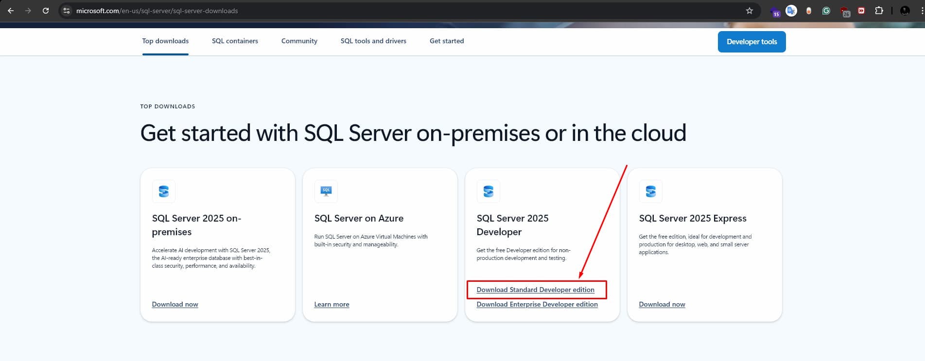Click the SQL Server 2025 Express card icon
The width and height of the screenshot is (925, 361).
[651, 191]
